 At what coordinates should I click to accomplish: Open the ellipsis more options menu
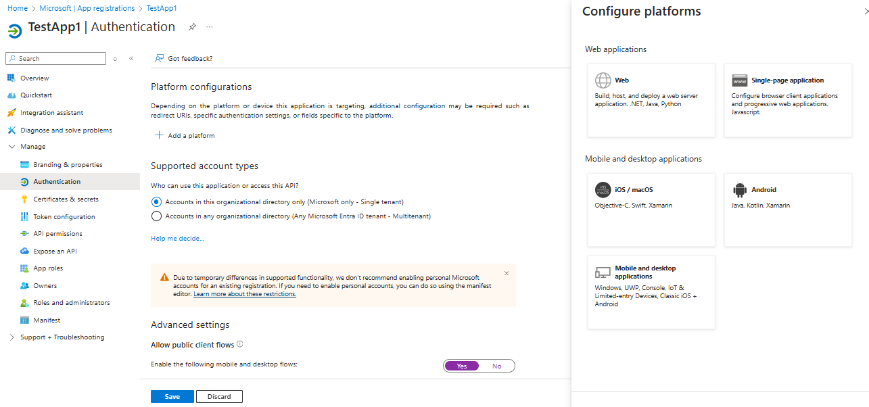[210, 27]
